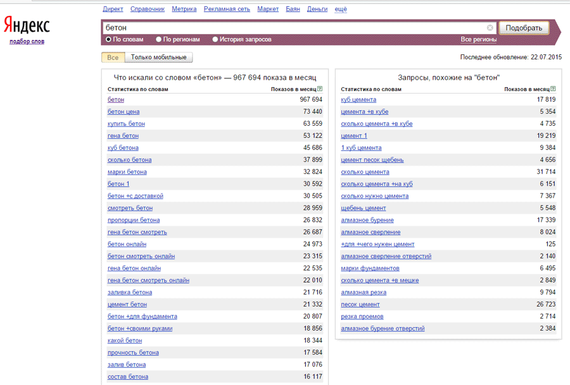Open the алмазное сверление отверстий link
This screenshot has width=570, height=385.
[386, 256]
